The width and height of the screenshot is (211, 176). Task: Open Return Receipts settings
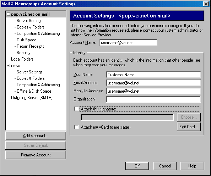[31, 46]
